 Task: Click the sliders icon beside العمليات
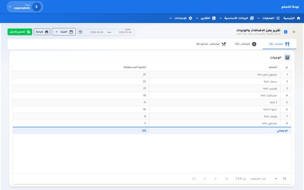point(278,18)
